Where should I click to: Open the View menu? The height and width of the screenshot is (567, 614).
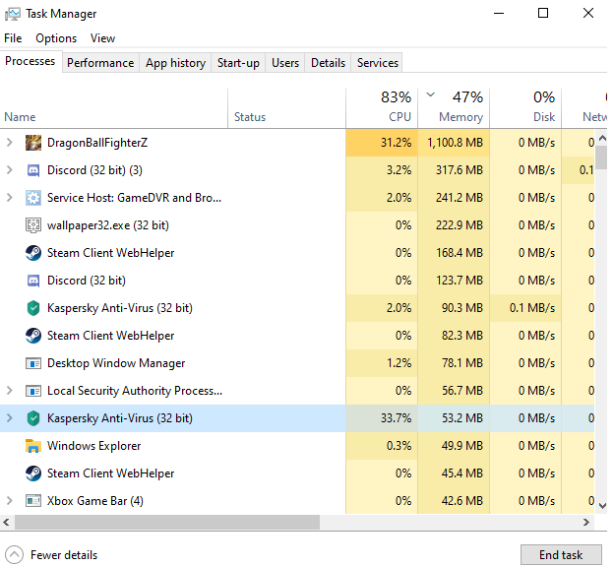pos(102,38)
